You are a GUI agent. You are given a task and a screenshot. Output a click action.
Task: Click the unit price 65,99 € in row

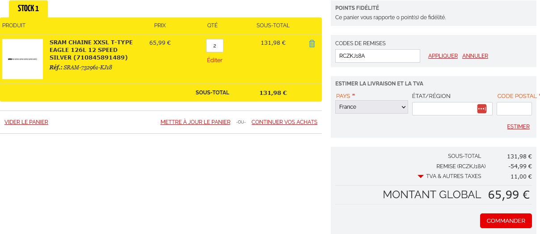coord(160,43)
